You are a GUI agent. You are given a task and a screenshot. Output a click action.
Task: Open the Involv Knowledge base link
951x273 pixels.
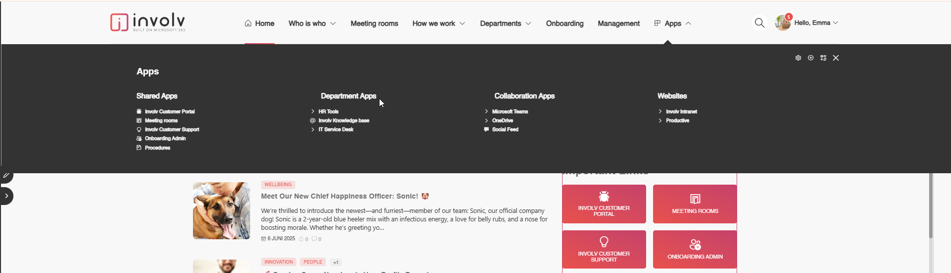[x=343, y=121]
